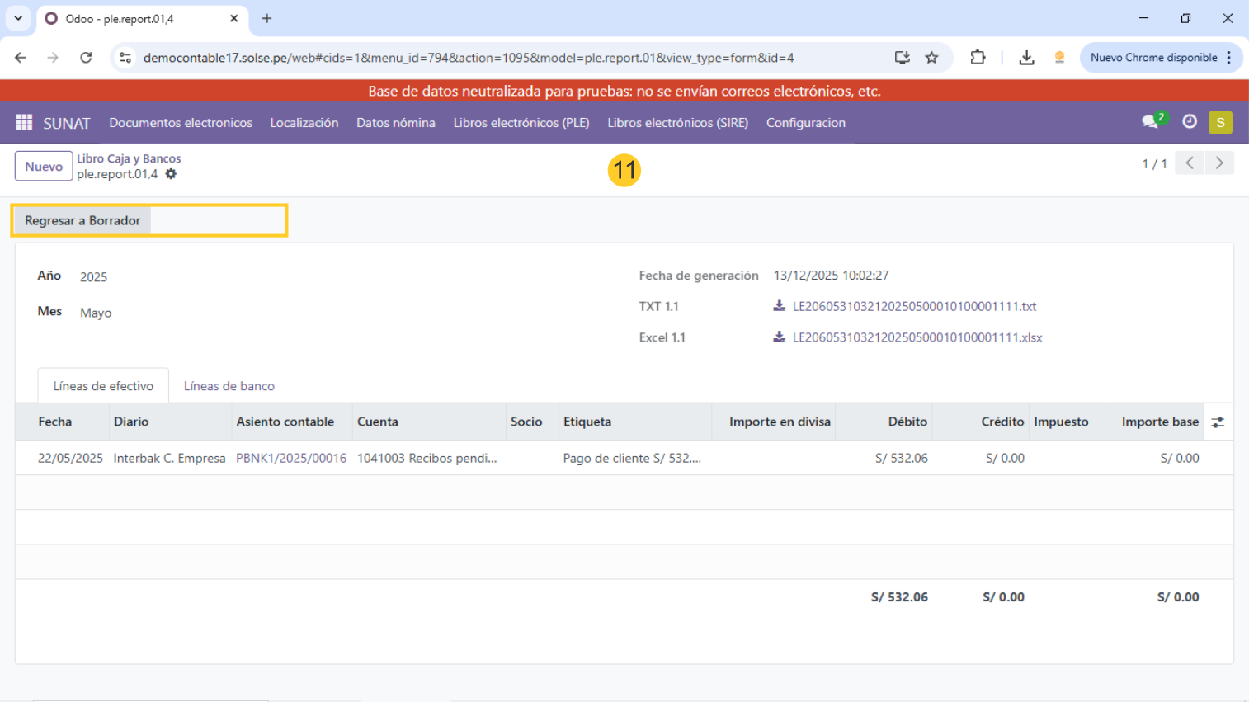Download the Excel 1.1 file icon
The image size is (1249, 702).
(779, 337)
